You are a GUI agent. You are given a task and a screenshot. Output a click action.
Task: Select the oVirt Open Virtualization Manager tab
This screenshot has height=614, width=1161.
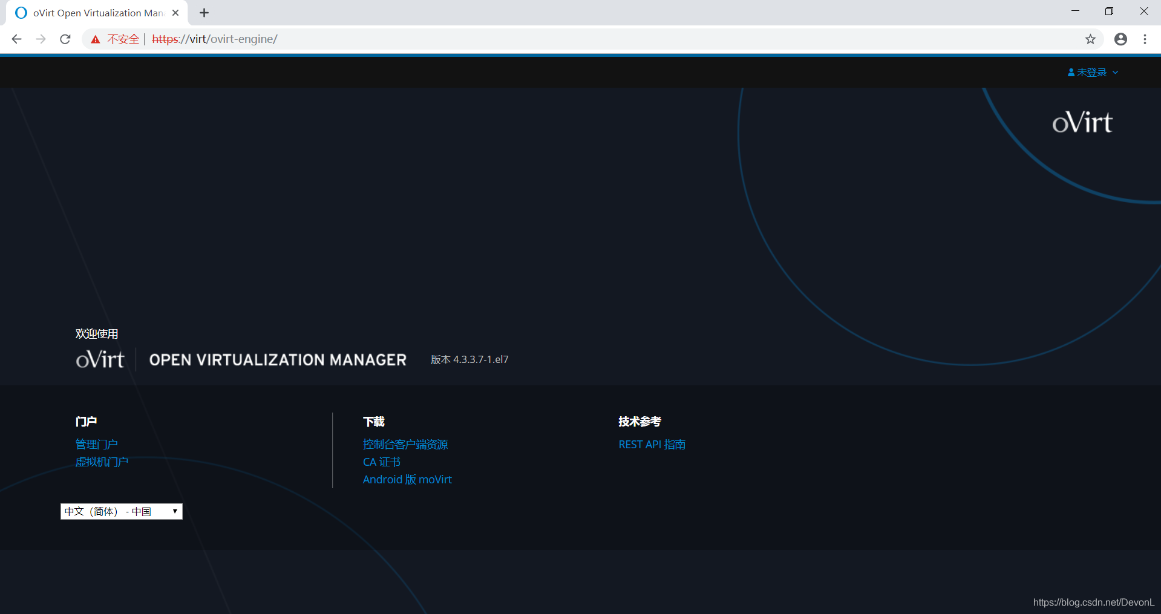click(97, 13)
